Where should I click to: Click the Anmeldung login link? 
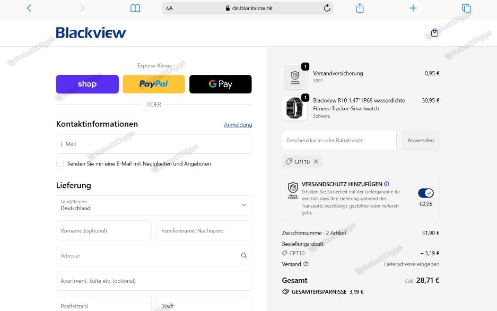[x=238, y=125]
